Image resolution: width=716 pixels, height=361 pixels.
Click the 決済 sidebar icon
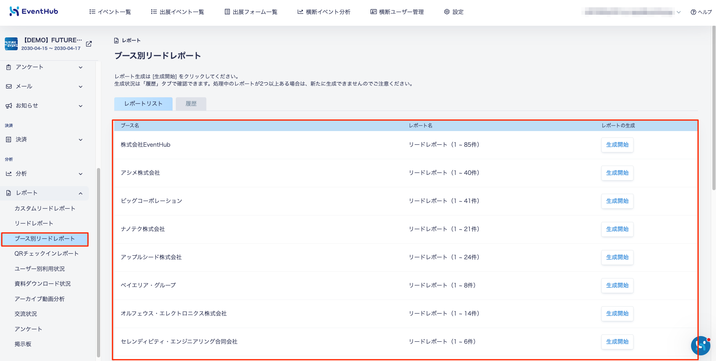coord(9,139)
